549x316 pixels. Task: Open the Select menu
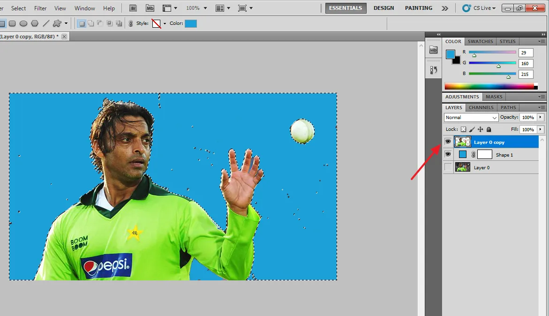pos(19,8)
